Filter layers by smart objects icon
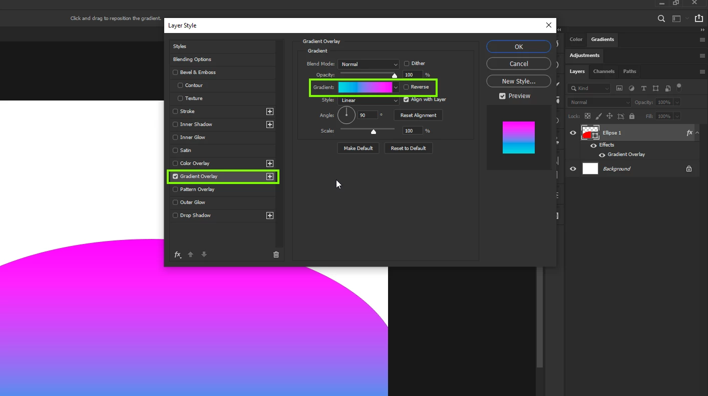The width and height of the screenshot is (708, 396). pyautogui.click(x=668, y=88)
